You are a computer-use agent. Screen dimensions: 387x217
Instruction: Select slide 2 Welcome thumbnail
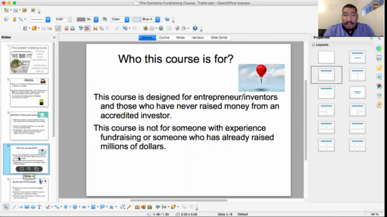click(29, 92)
